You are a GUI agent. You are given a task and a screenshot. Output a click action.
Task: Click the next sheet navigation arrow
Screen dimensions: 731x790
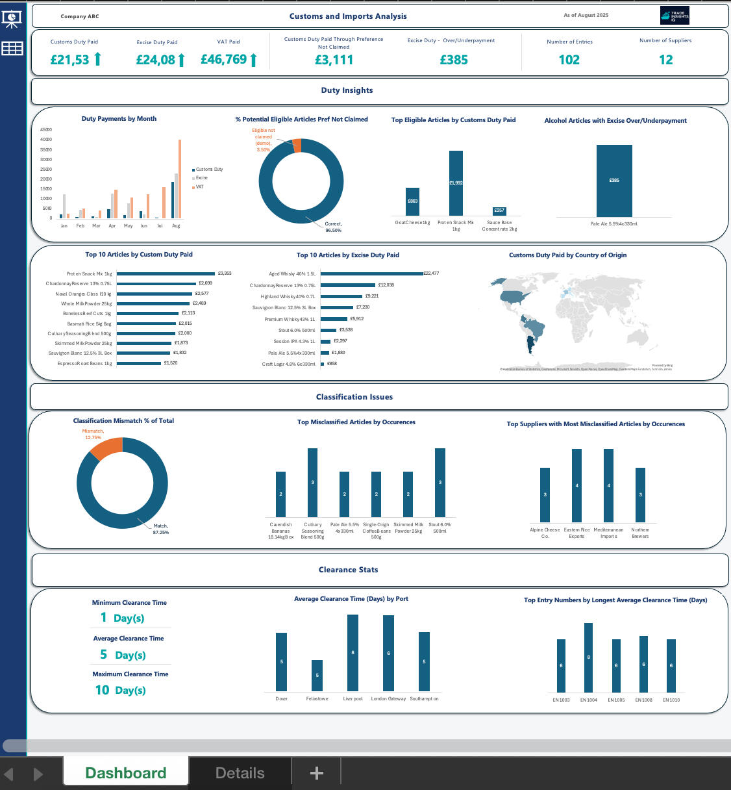[38, 774]
